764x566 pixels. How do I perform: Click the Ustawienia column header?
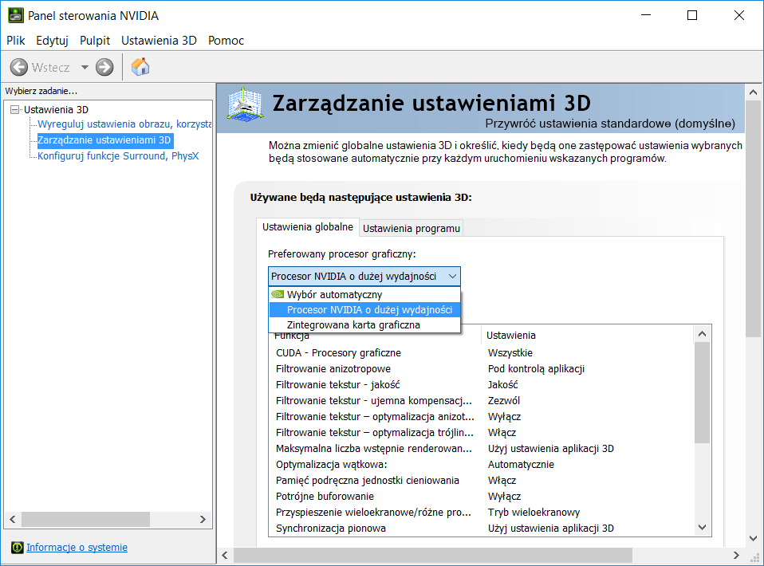(x=587, y=335)
